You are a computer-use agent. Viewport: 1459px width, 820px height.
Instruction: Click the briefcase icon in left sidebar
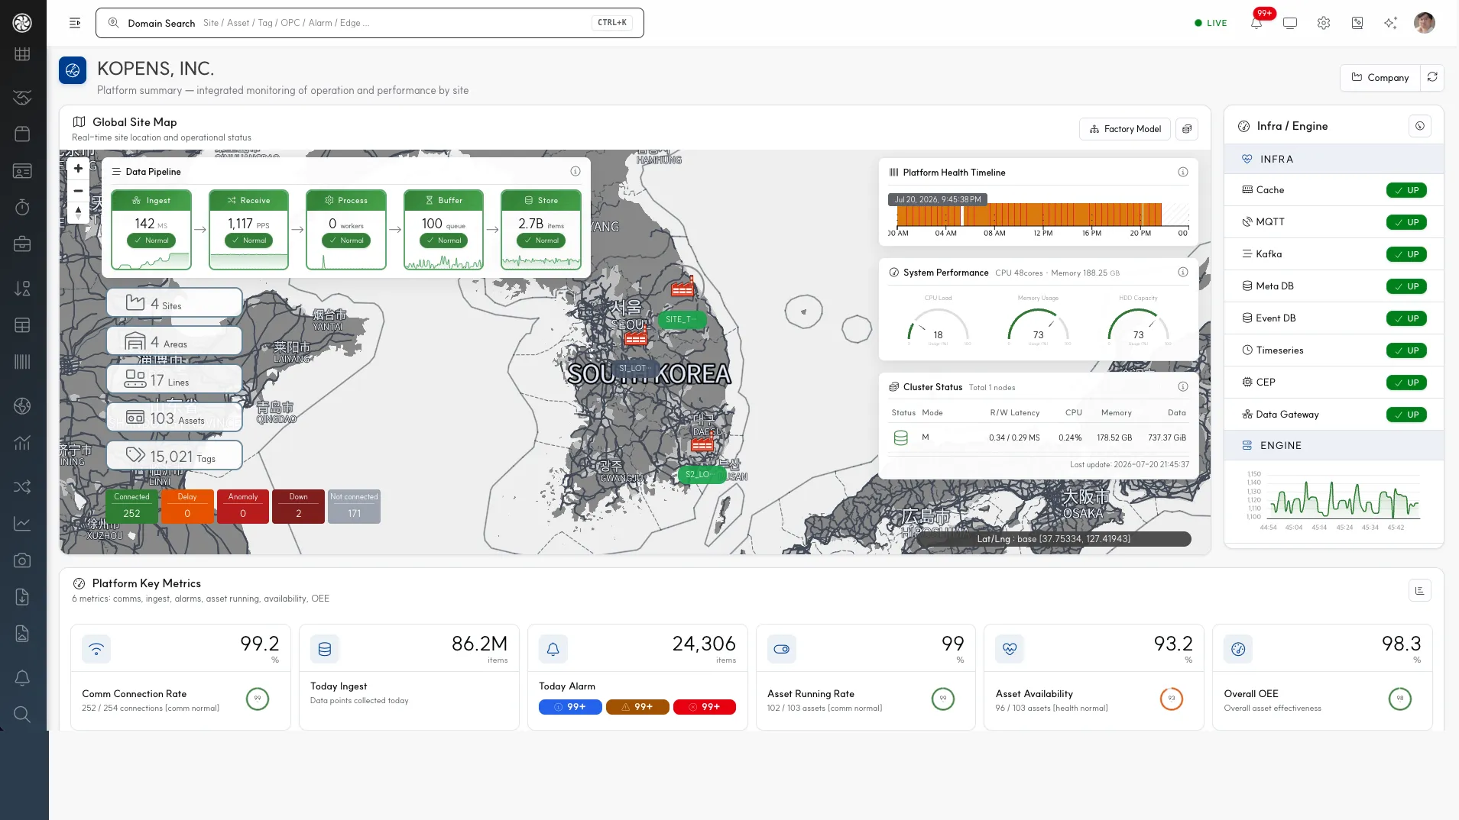click(22, 244)
